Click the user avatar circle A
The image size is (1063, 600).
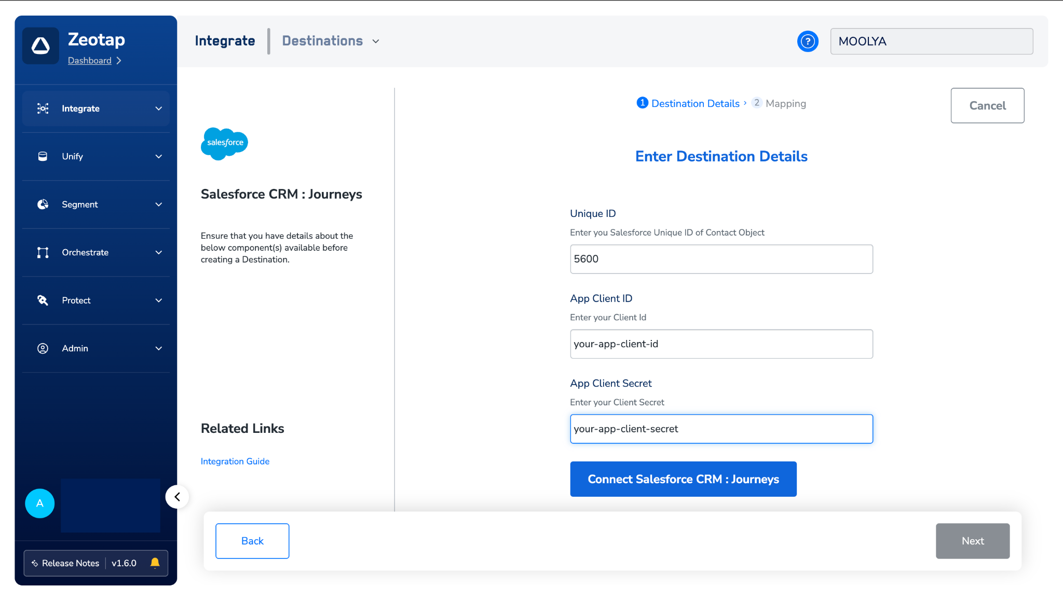coord(40,503)
